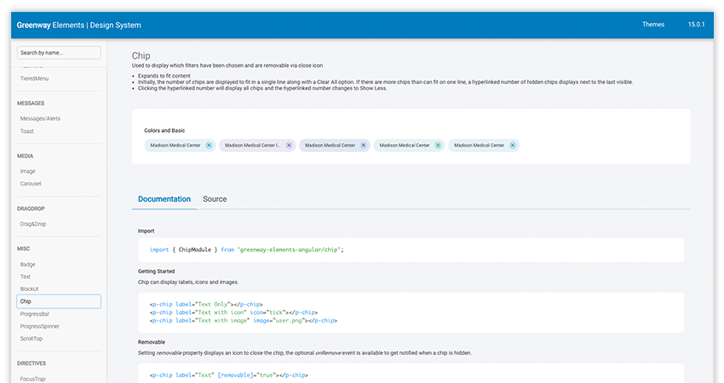Screen dimensions: 724x383
Task: Open the Themes menu in header
Action: coord(653,25)
